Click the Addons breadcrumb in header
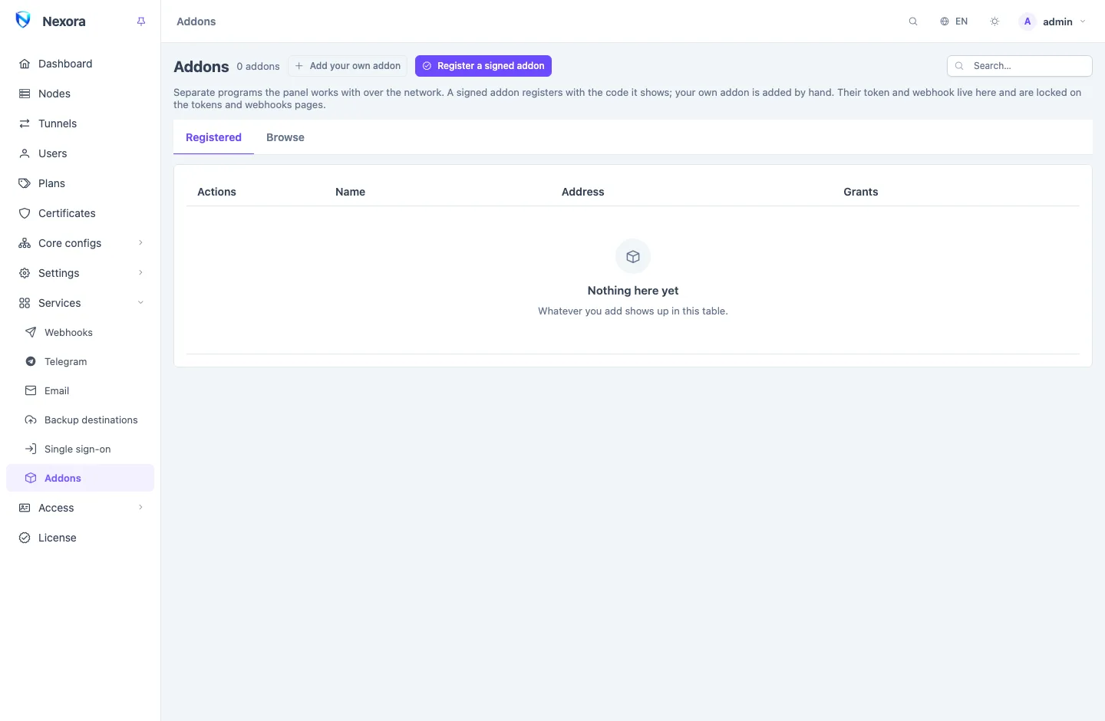 [x=196, y=21]
